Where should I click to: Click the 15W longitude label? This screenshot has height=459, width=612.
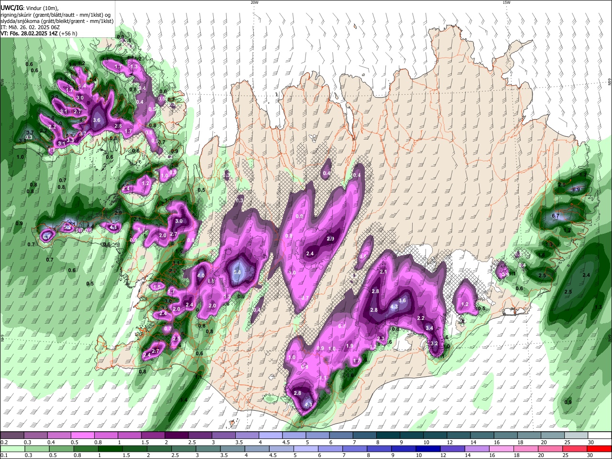506,2
